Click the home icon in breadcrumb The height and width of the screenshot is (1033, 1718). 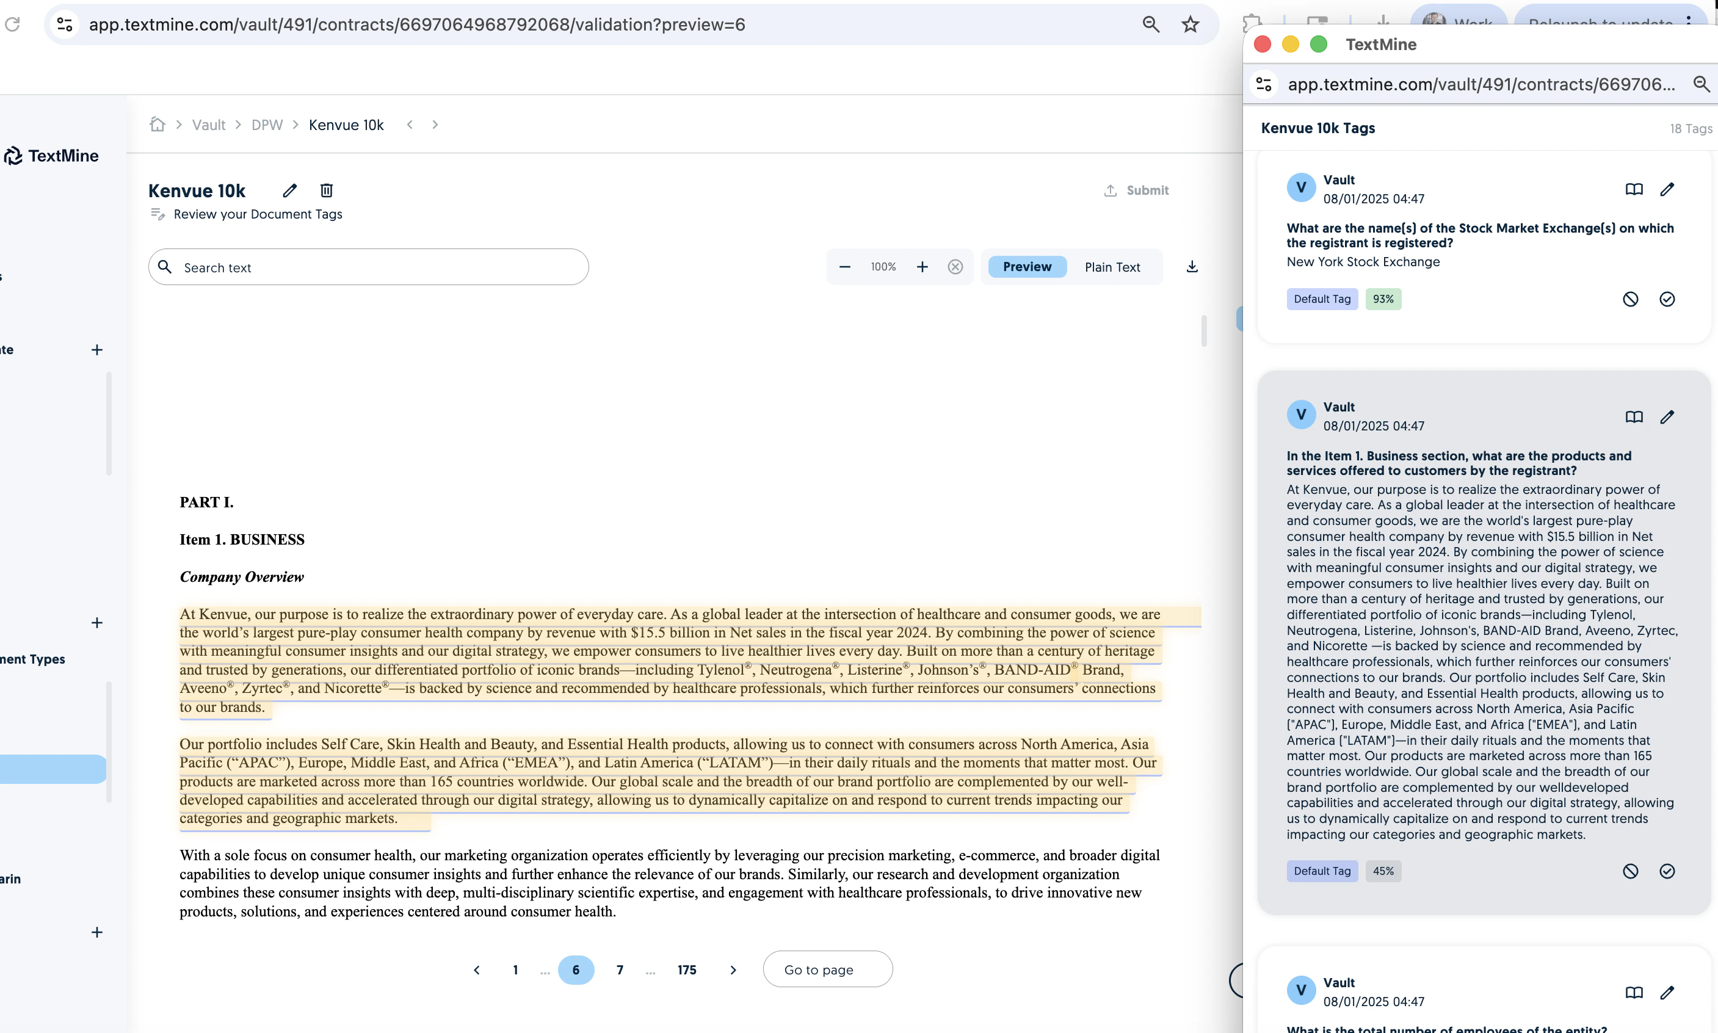[158, 125]
